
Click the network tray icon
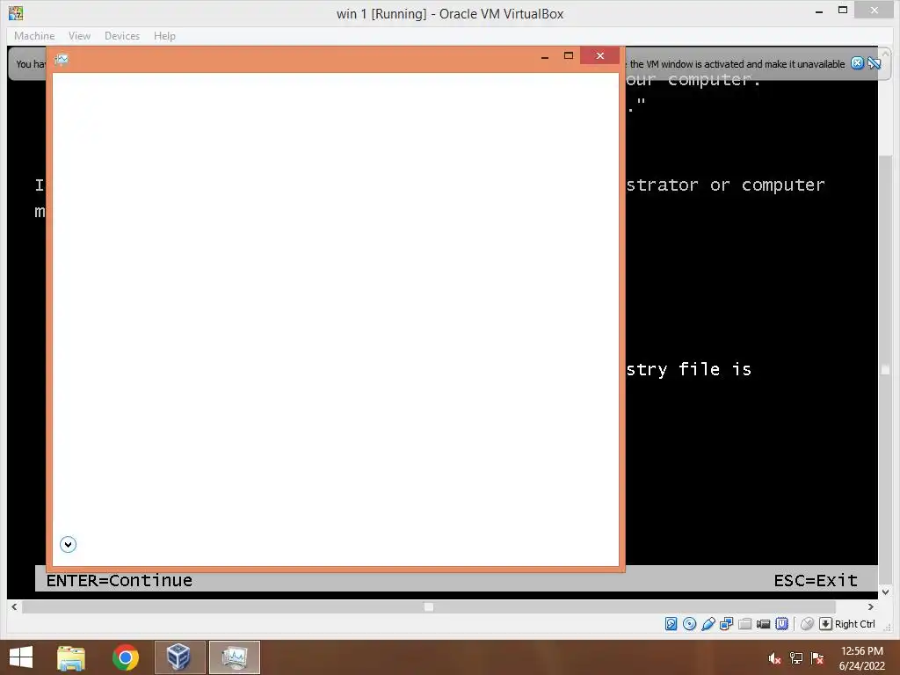point(796,658)
